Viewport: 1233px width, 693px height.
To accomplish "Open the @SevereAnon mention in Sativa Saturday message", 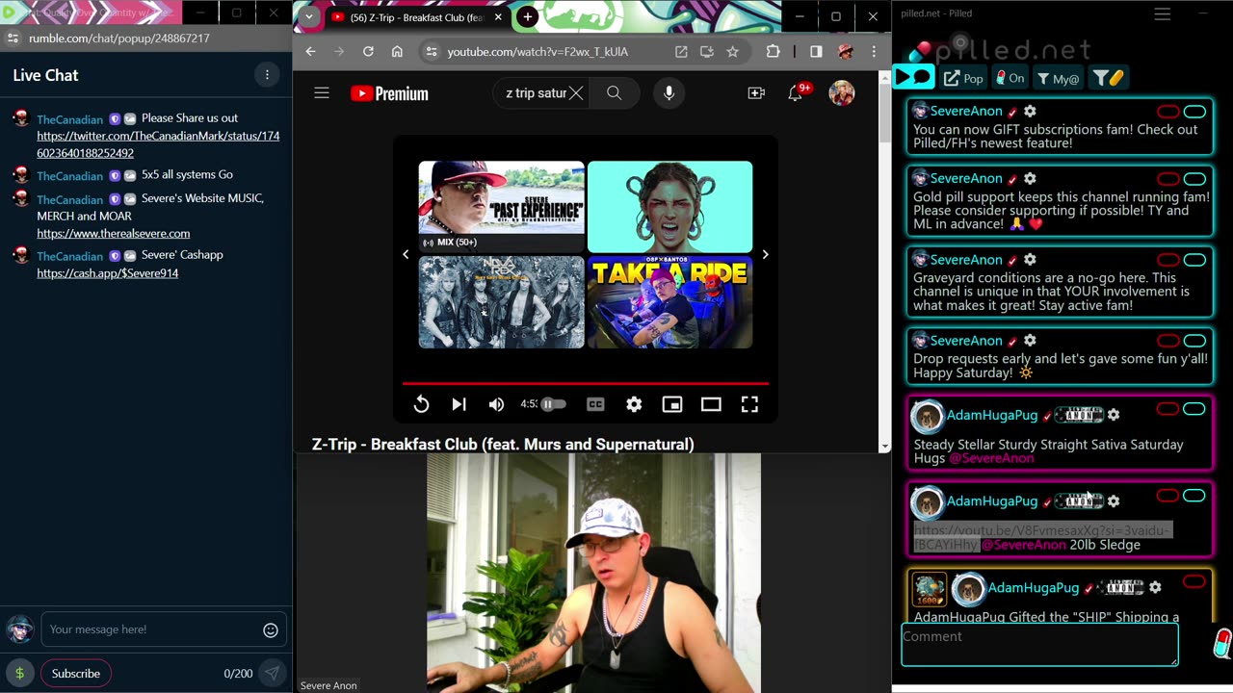I will click(x=991, y=458).
